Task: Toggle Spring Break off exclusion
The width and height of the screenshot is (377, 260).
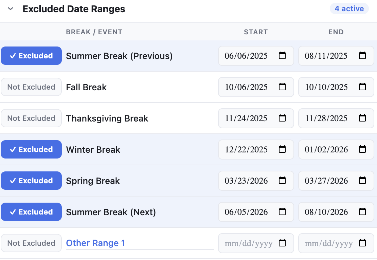Action: pyautogui.click(x=31, y=181)
